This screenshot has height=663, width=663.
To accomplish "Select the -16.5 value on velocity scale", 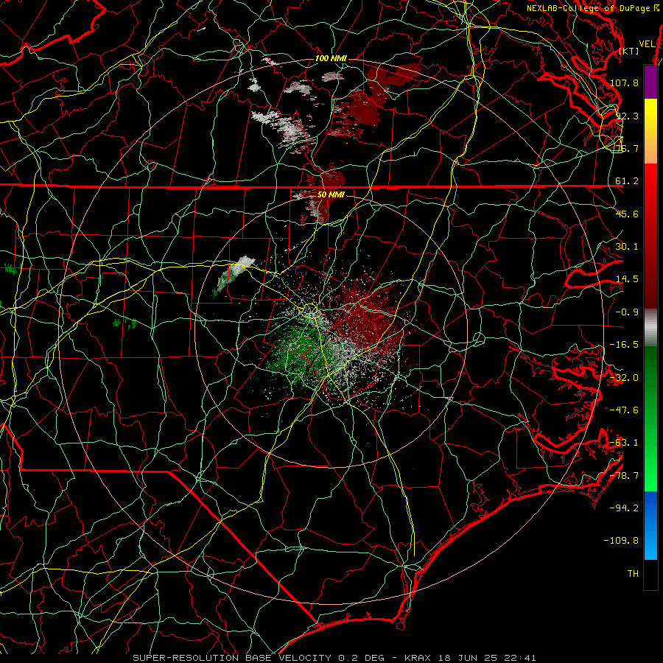I will [624, 345].
